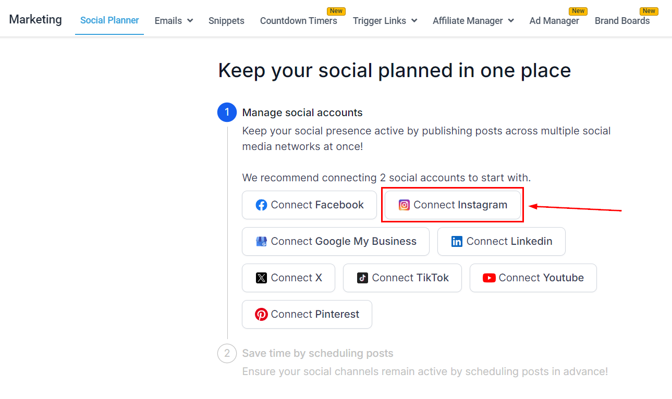Click the LinkedIn logo icon
672x399 pixels.
pos(457,242)
